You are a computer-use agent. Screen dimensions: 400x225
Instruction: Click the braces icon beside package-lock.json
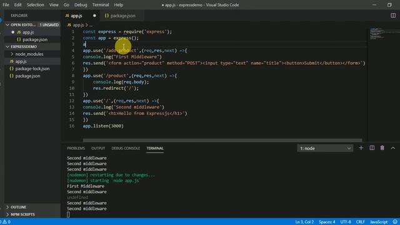11,69
